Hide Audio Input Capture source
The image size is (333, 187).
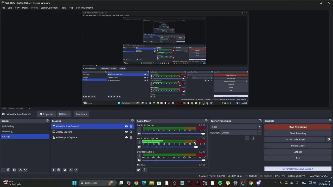pos(126,137)
